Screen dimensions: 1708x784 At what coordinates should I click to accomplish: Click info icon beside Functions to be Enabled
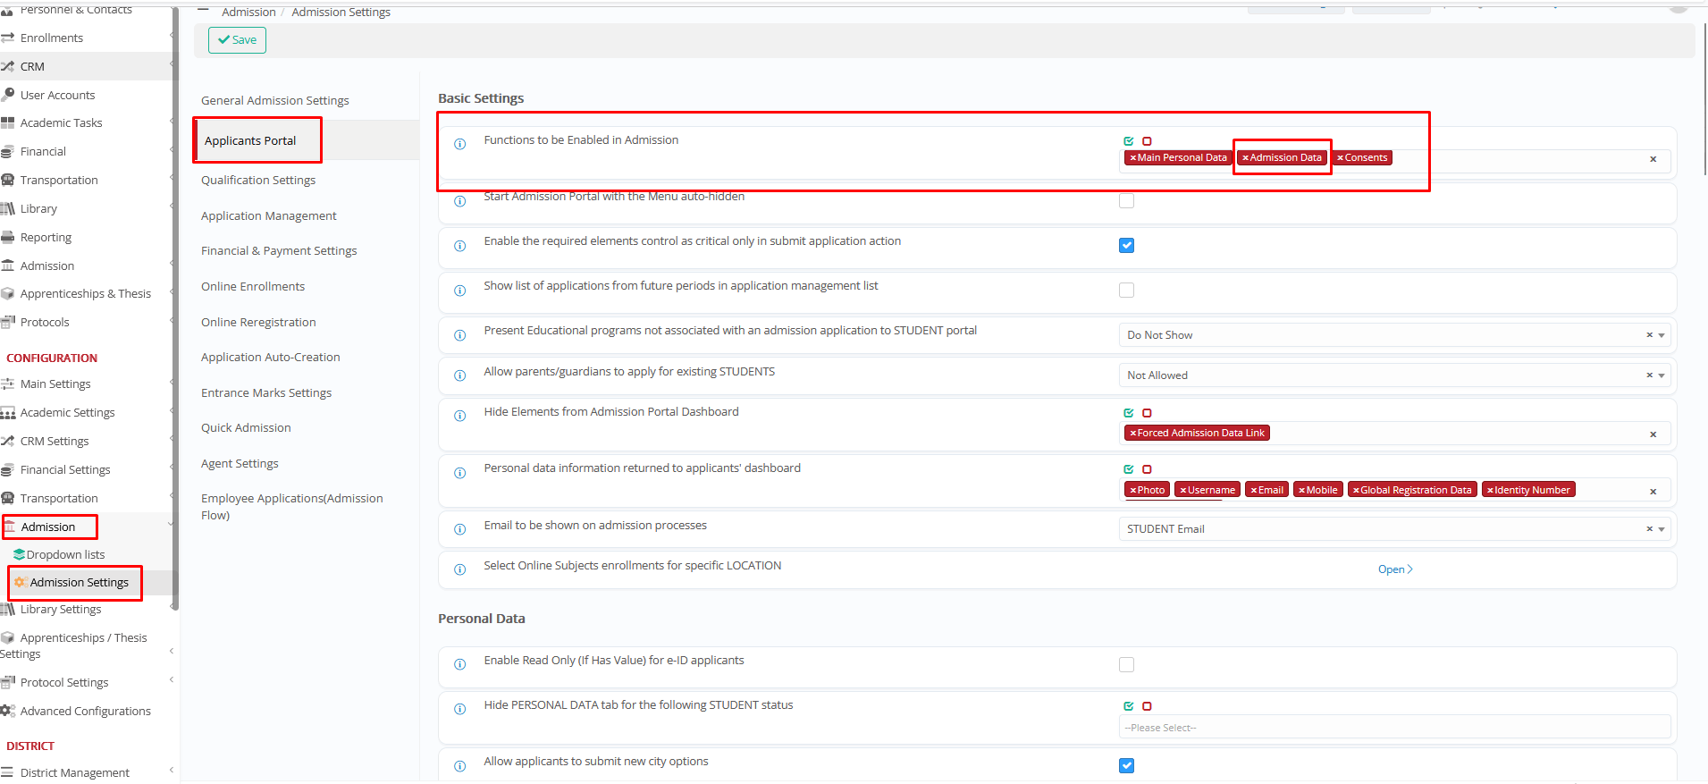[459, 144]
